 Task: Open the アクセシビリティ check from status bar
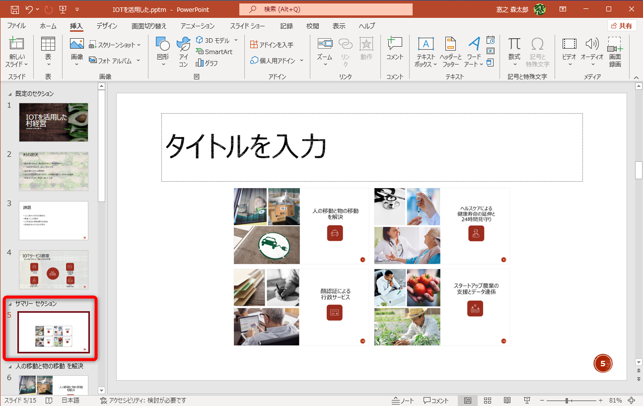coord(144,400)
